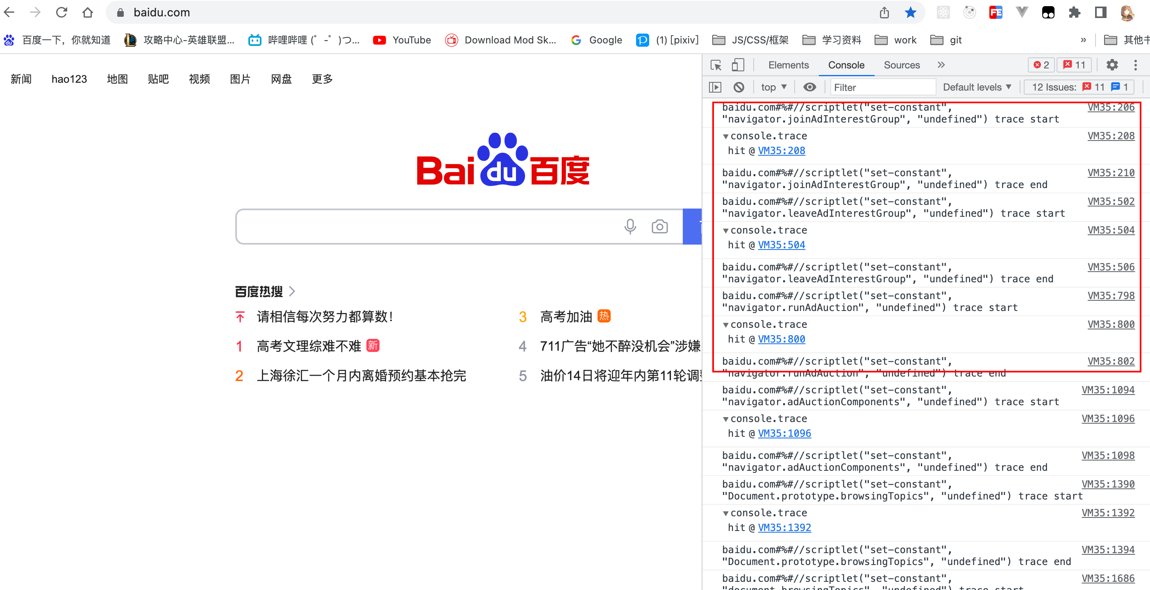
Task: Click the console Filter input field
Action: pyautogui.click(x=883, y=87)
